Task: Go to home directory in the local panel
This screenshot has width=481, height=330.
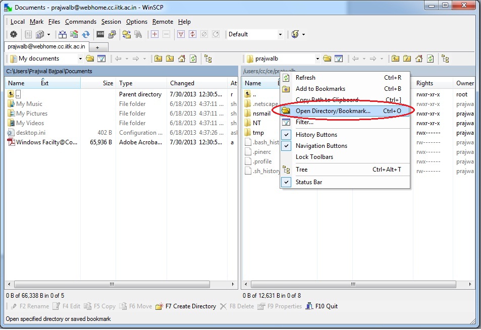Action: 182,59
